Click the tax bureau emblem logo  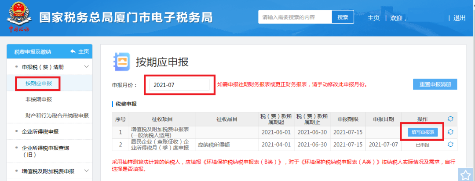click(18, 17)
